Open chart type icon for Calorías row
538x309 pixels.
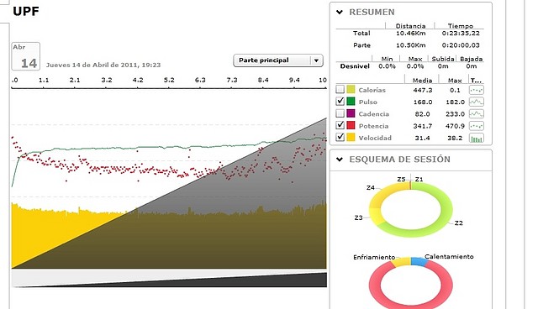[477, 90]
